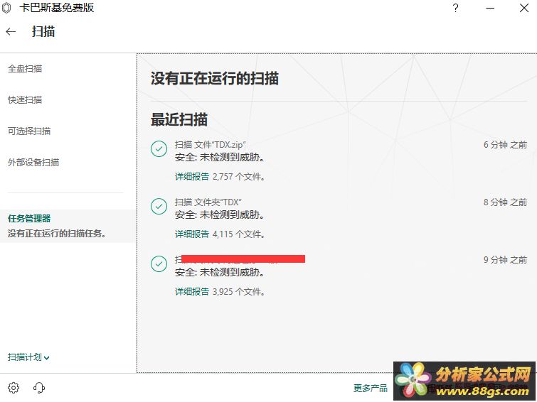
Task: Click the 没有正在运行的扫描 heading
Action: [215, 78]
